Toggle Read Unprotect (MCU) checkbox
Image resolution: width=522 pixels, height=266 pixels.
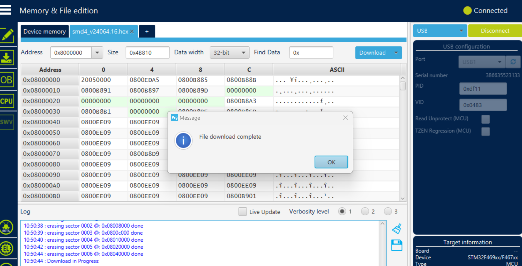(x=486, y=119)
